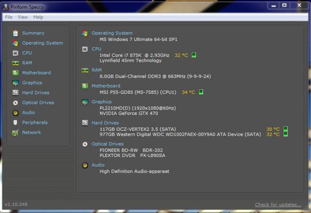
Task: Click the NVIDIA GeForce GTX 470 text
Action: 129,113
